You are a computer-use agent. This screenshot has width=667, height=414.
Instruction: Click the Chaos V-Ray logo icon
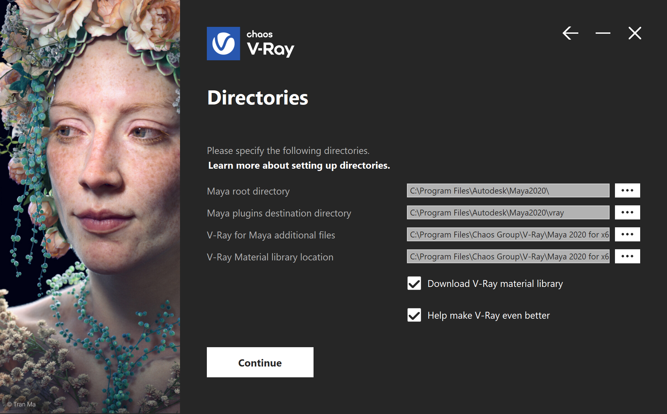click(x=223, y=44)
